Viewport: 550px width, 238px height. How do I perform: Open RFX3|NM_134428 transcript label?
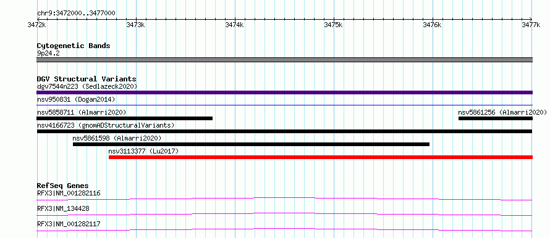pyautogui.click(x=63, y=208)
